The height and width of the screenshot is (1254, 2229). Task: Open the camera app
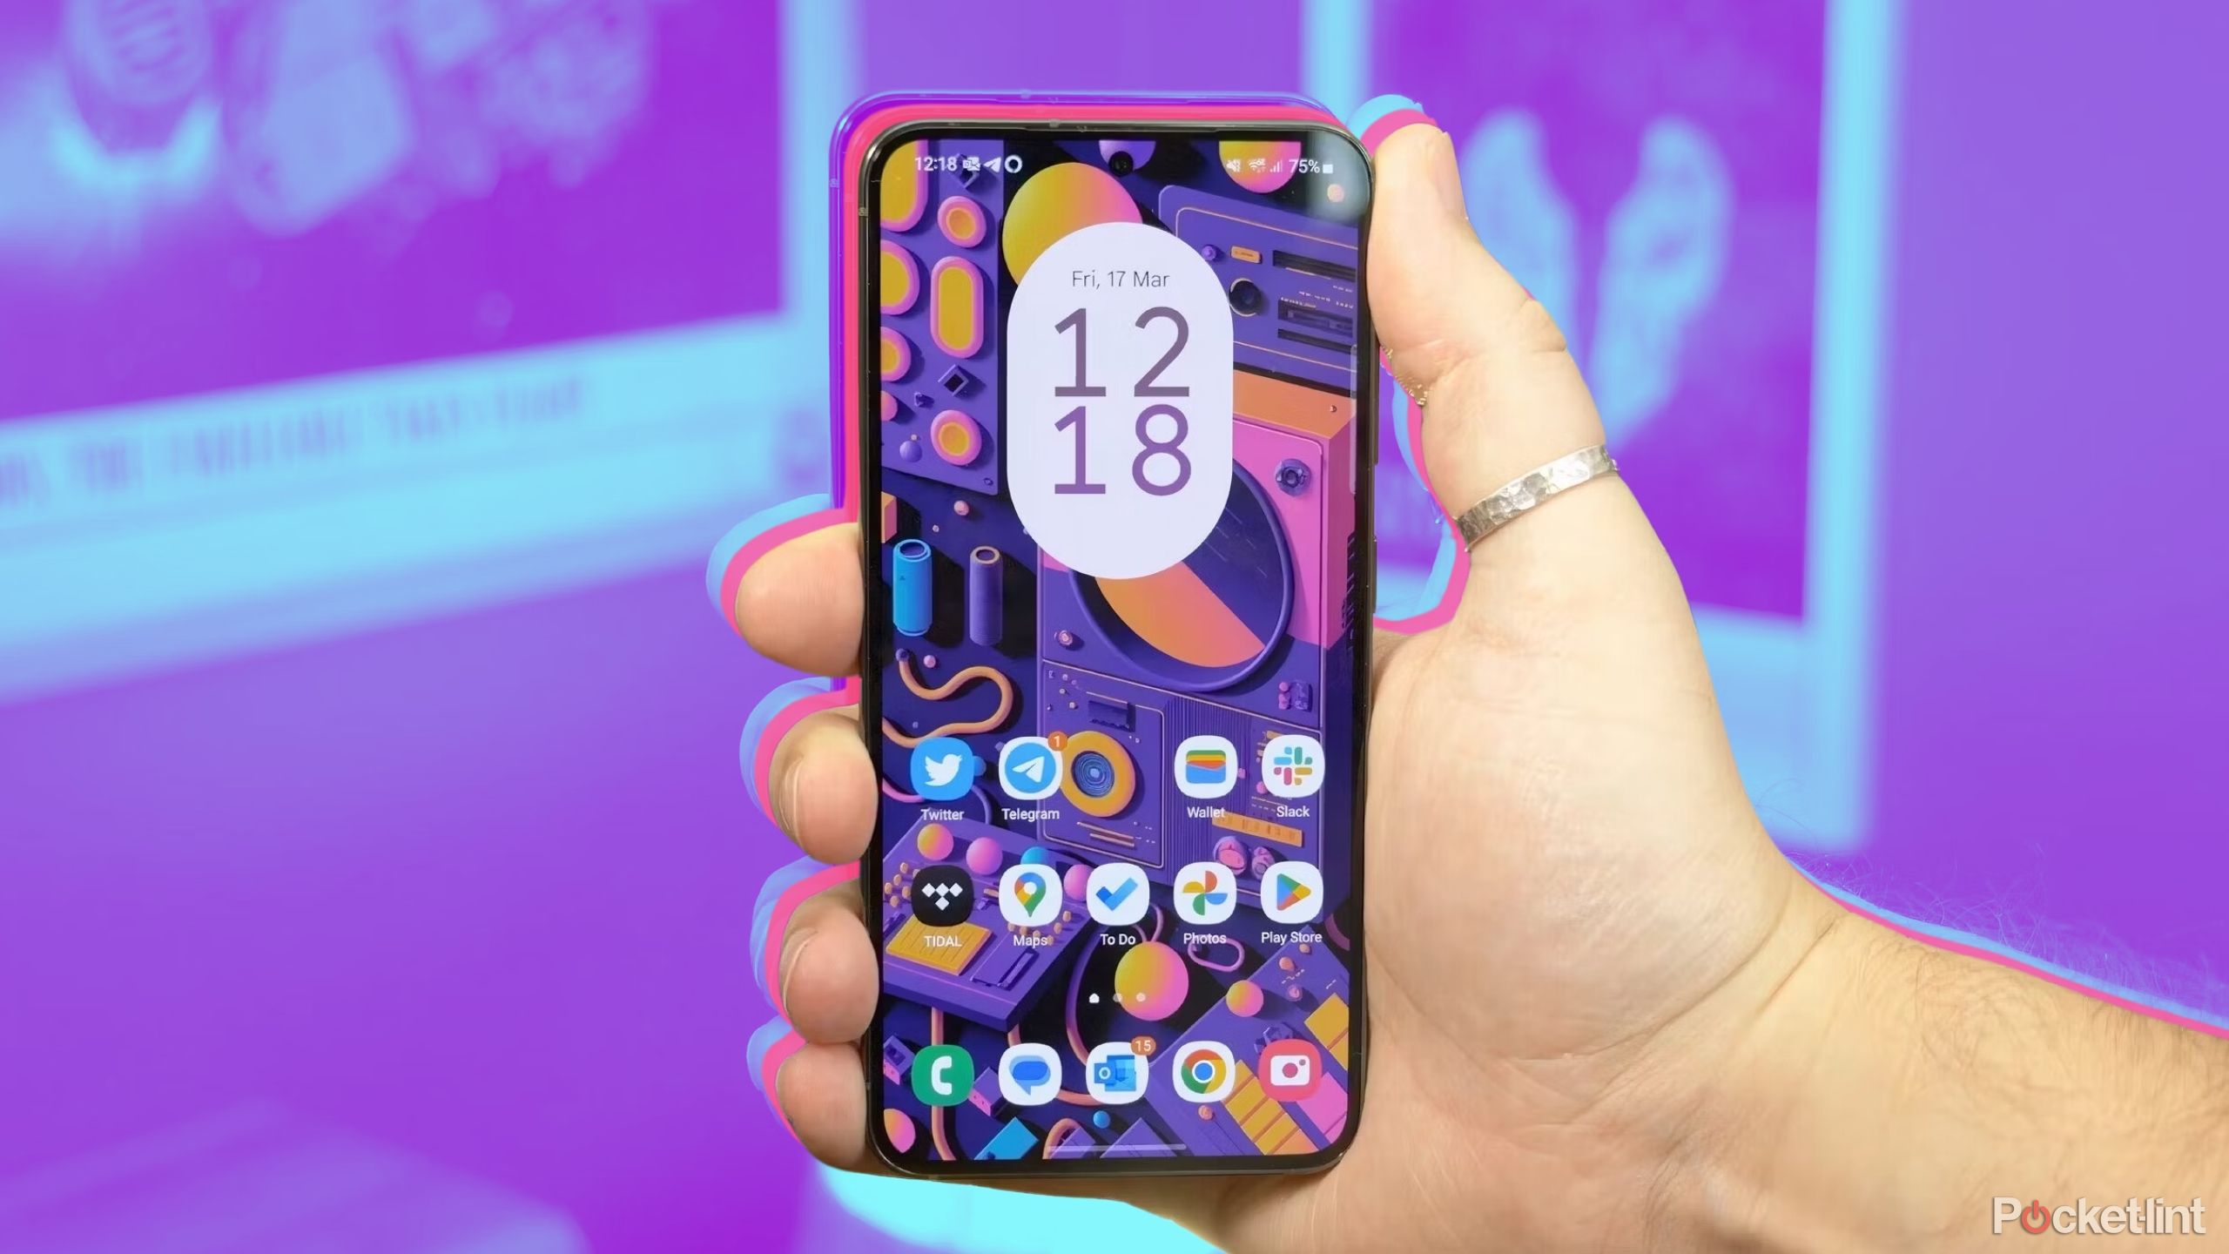point(1290,1074)
